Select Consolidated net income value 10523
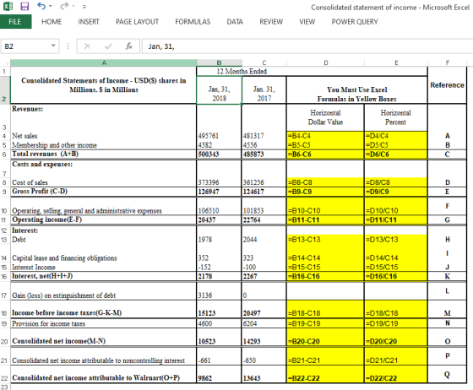Screen dimensions: 473x390 (x=220, y=337)
